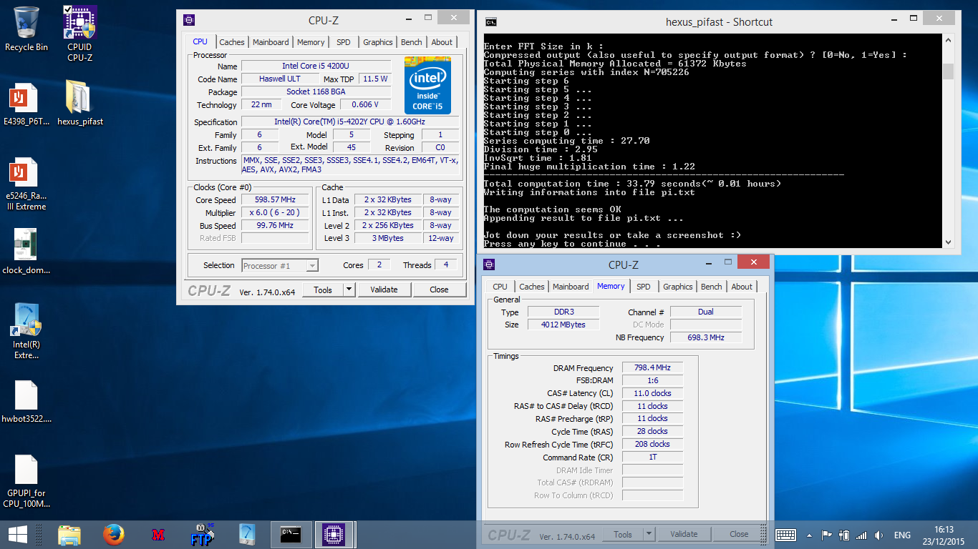Select Bench tab in the lower CPU-Z window
The width and height of the screenshot is (978, 549).
coord(712,287)
